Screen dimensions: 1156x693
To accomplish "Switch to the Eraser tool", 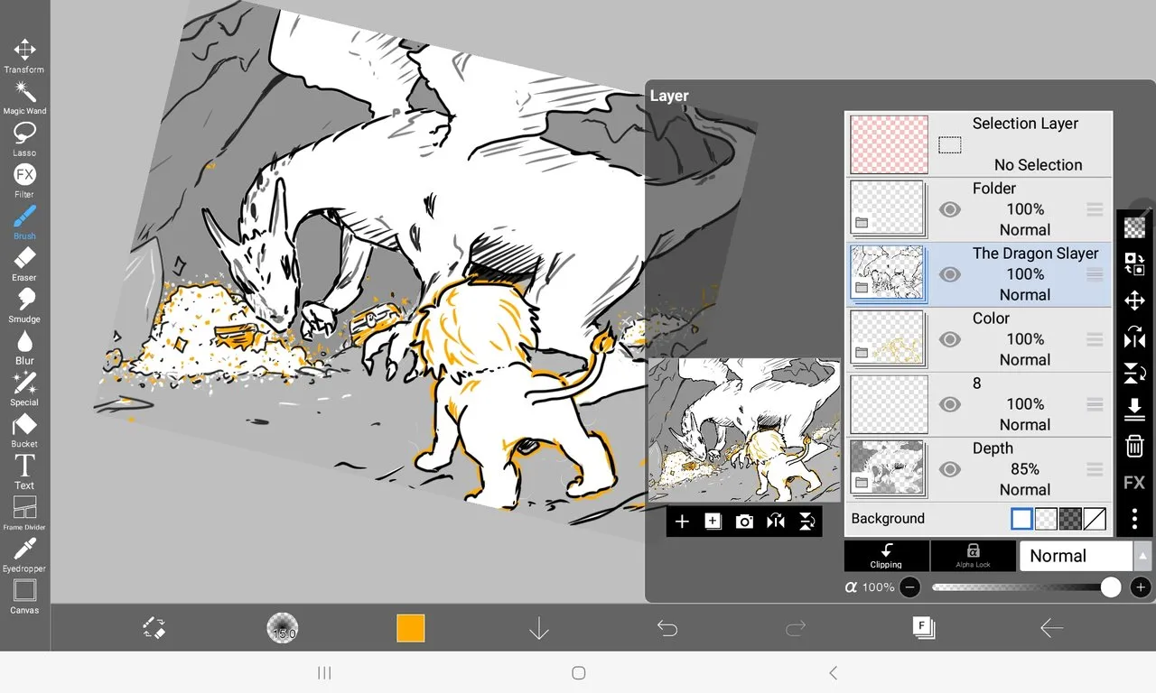I will [x=24, y=263].
